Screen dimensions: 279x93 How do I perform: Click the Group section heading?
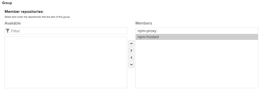7,3
